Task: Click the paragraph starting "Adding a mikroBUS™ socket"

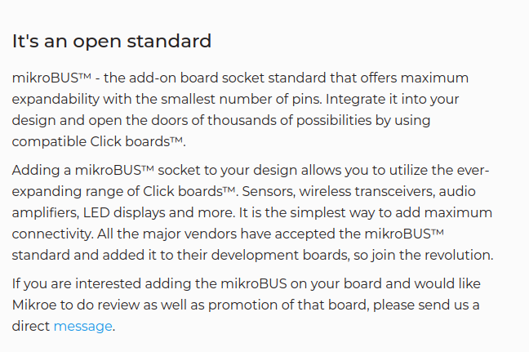Action: (x=252, y=212)
